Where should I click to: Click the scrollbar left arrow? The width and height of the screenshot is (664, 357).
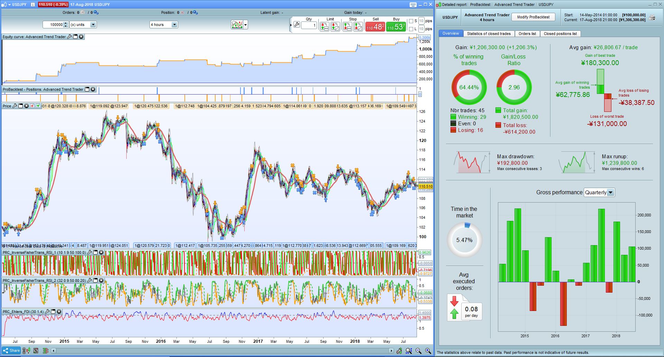pyautogui.click(x=54, y=351)
